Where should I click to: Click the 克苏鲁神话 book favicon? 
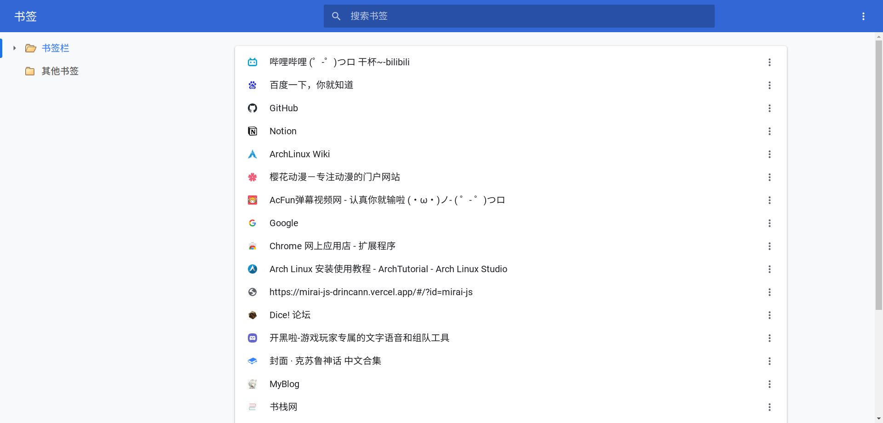point(252,361)
